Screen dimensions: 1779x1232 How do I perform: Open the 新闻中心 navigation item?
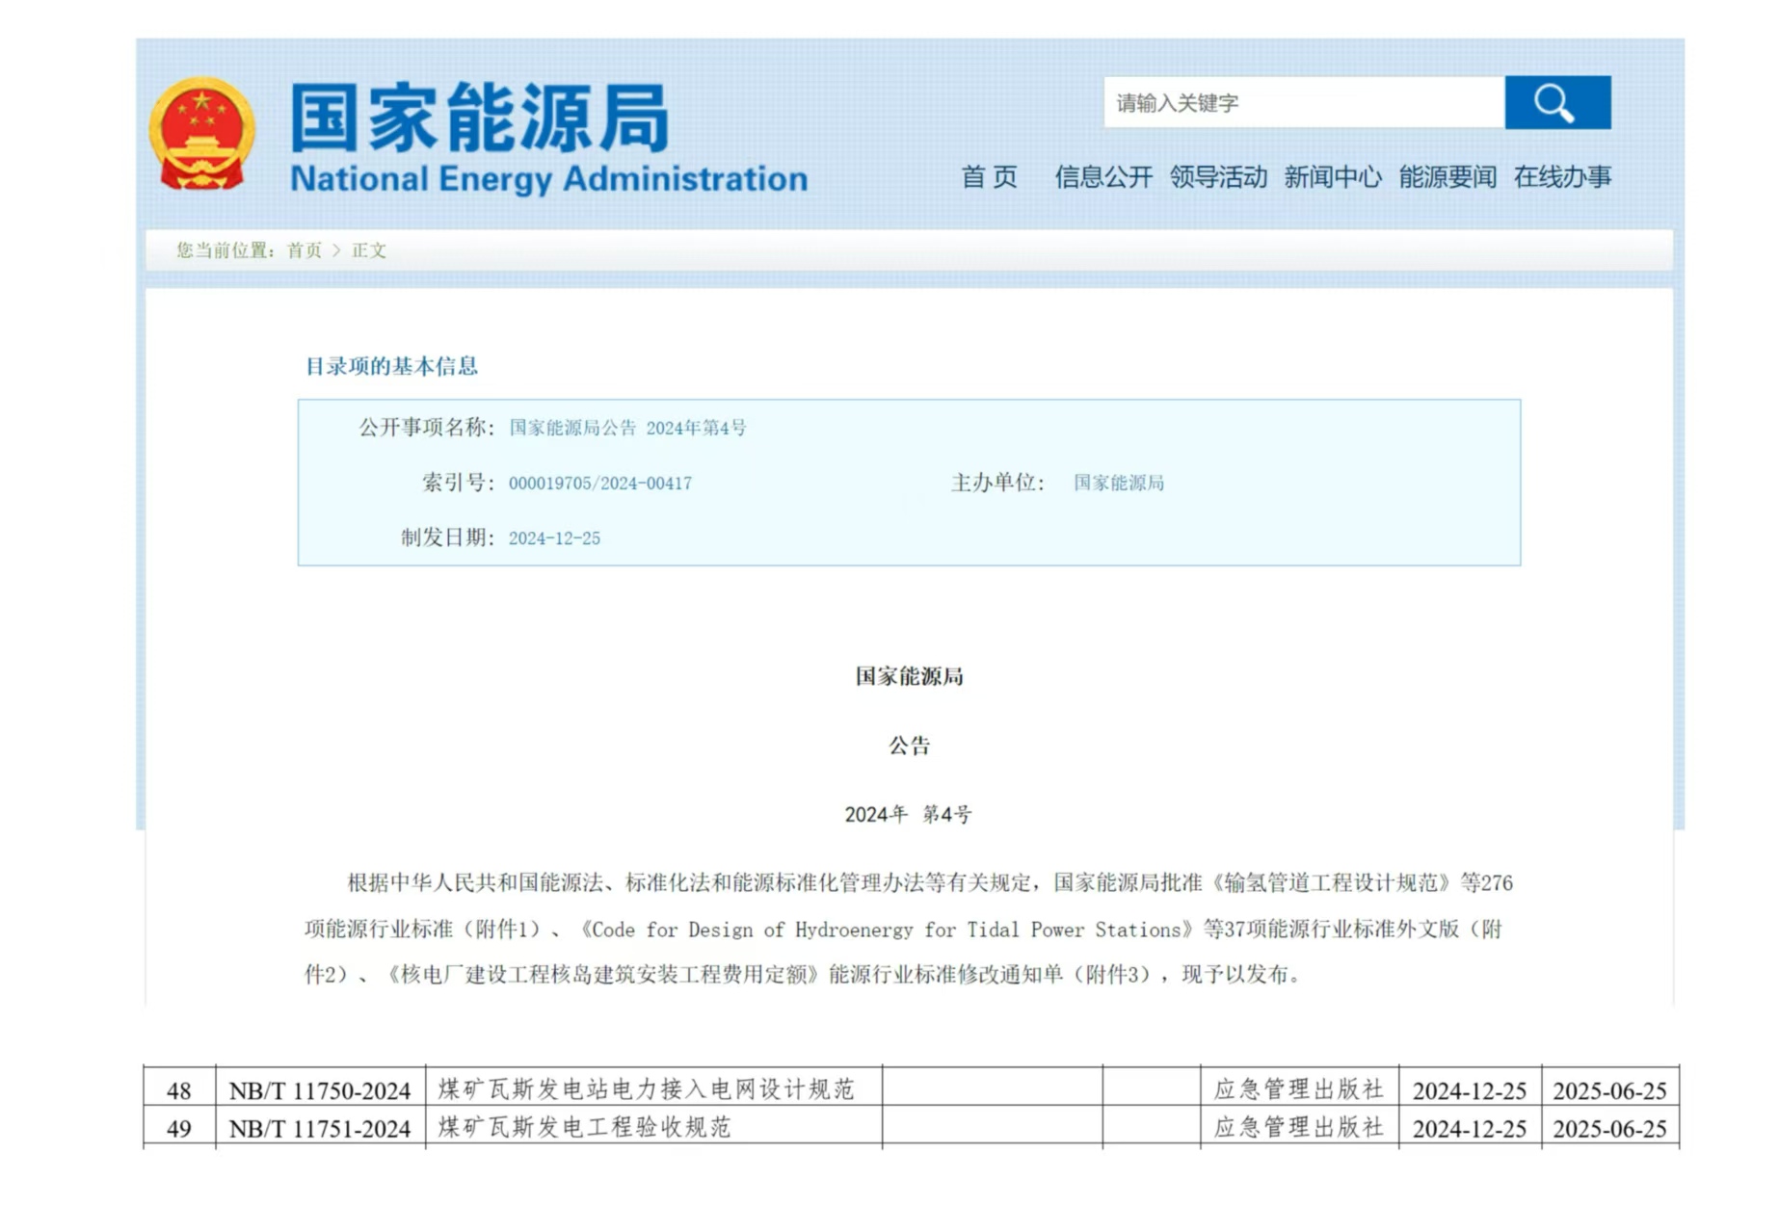tap(1332, 177)
